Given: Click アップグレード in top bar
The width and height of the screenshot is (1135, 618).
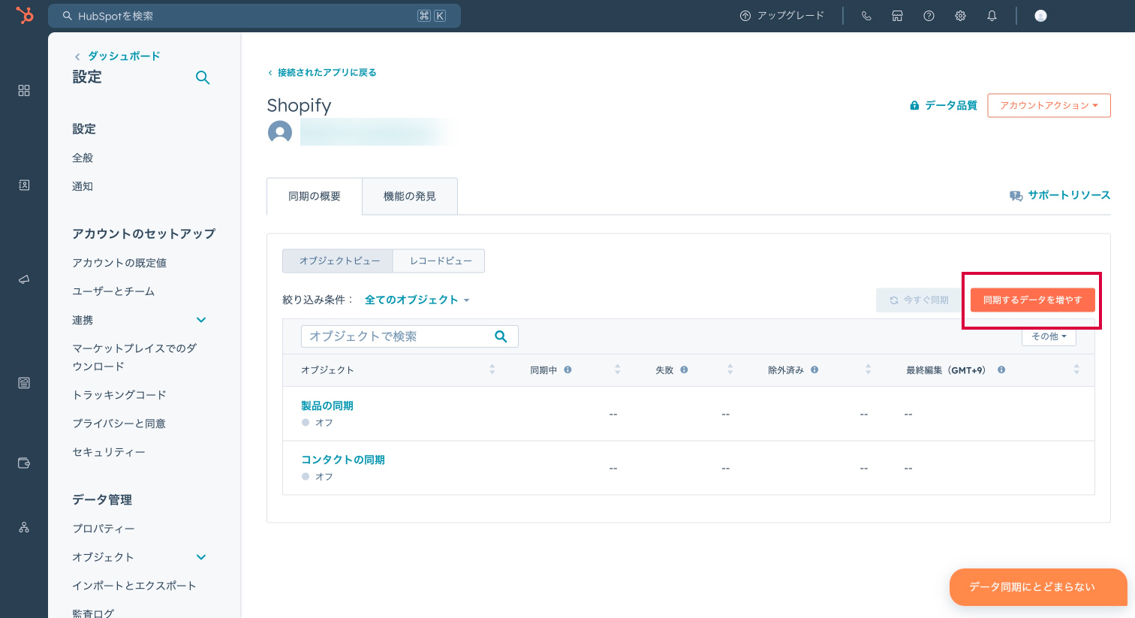Looking at the screenshot, I should point(782,16).
